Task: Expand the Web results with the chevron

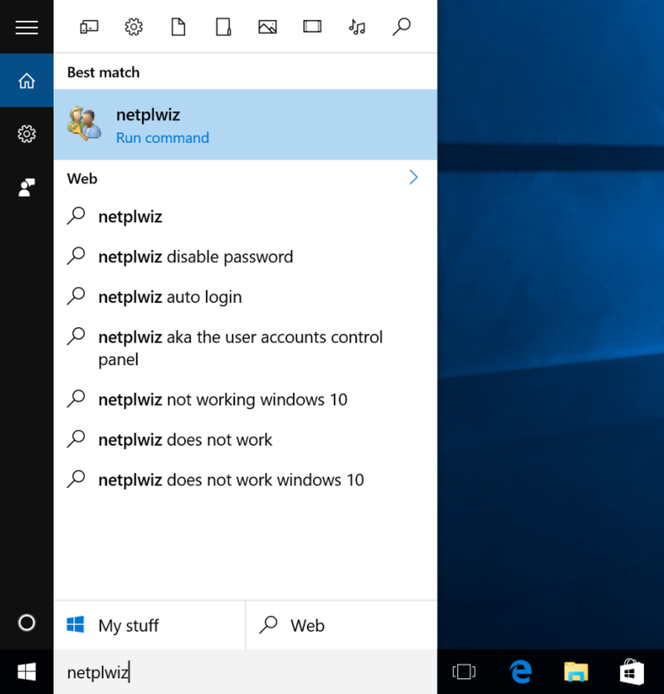Action: [413, 177]
